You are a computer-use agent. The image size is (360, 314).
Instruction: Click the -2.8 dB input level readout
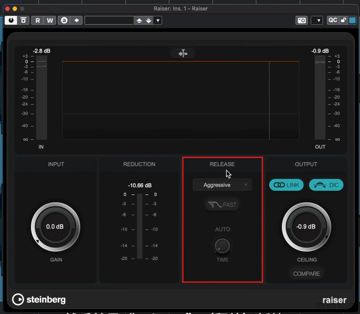coord(41,51)
